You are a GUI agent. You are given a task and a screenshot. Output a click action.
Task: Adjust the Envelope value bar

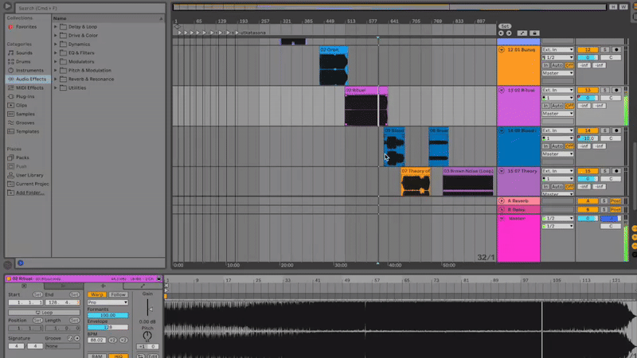point(107,327)
